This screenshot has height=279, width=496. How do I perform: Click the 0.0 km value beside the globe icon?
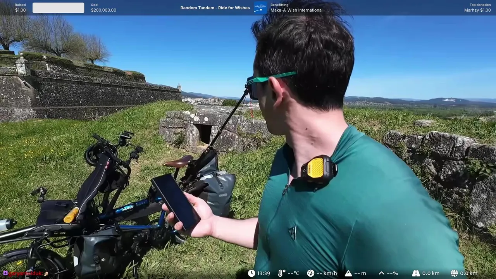point(469,273)
